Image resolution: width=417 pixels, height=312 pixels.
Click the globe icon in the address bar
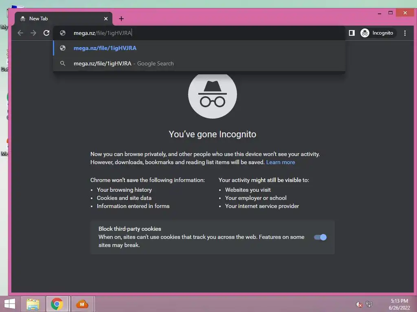coord(63,33)
